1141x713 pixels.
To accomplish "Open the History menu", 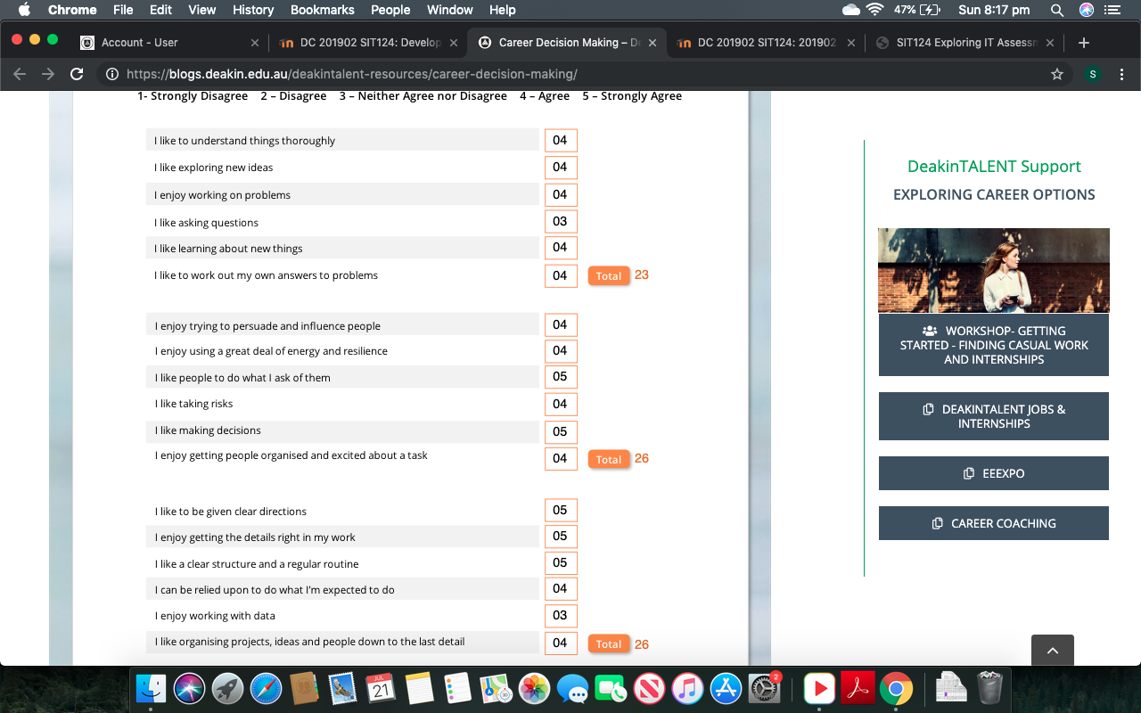I will [253, 10].
